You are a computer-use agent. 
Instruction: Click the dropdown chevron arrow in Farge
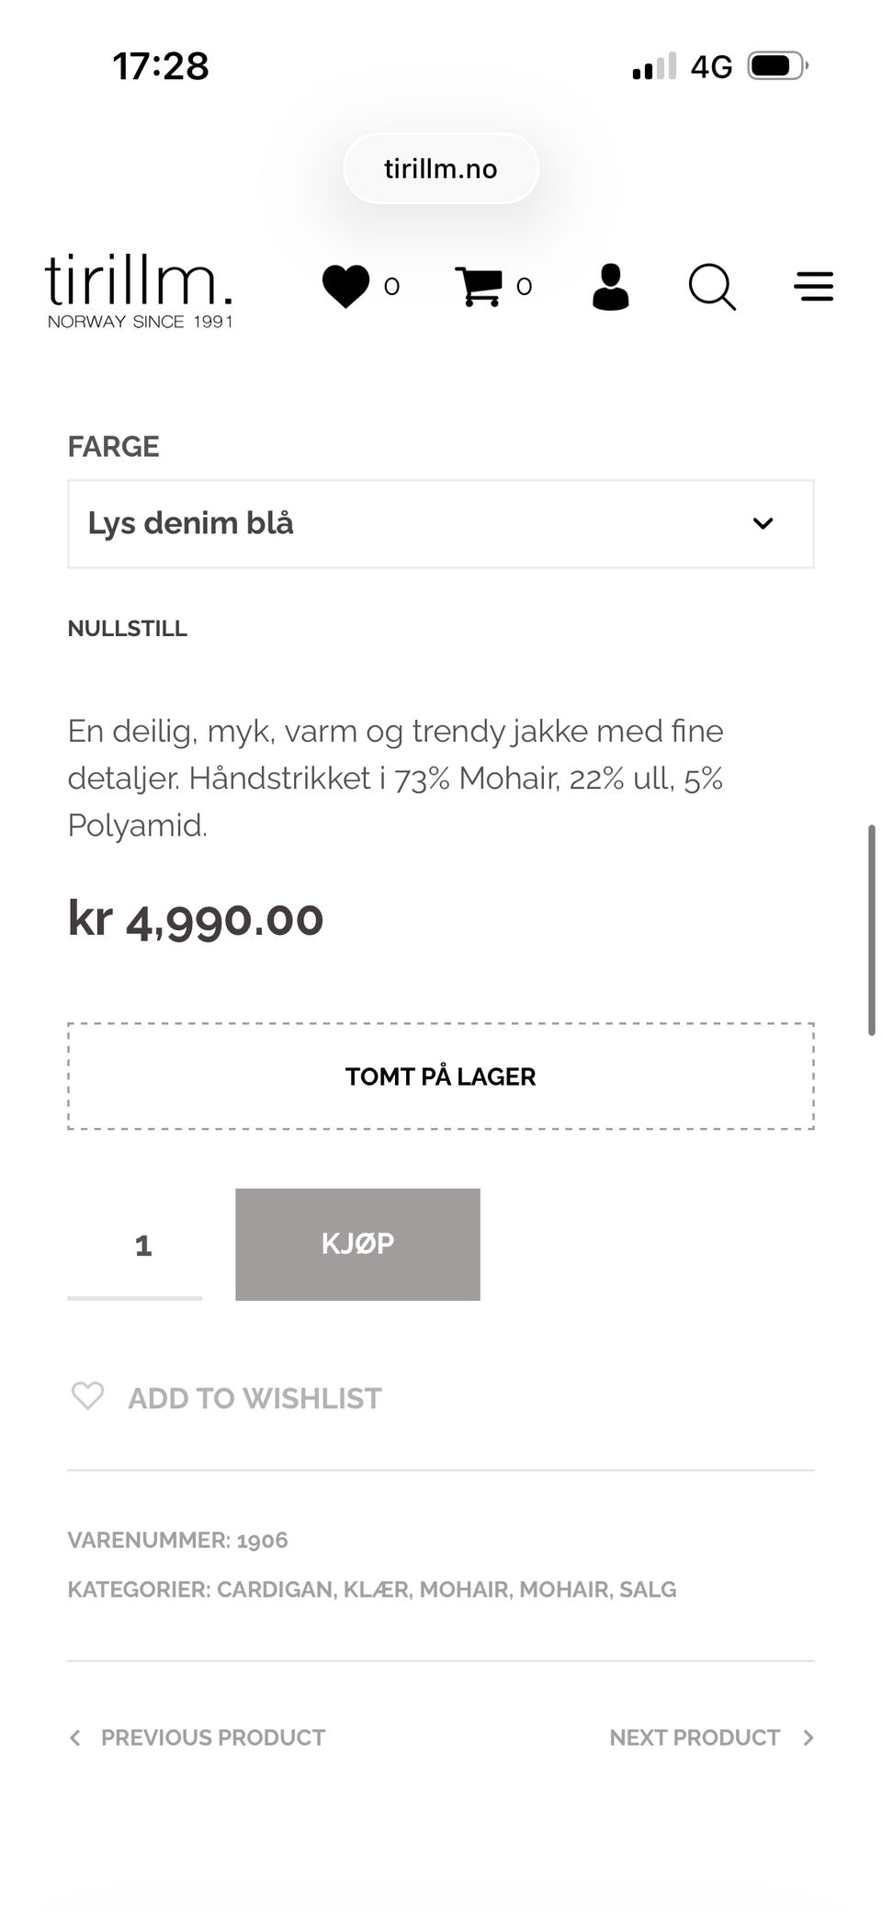(763, 524)
